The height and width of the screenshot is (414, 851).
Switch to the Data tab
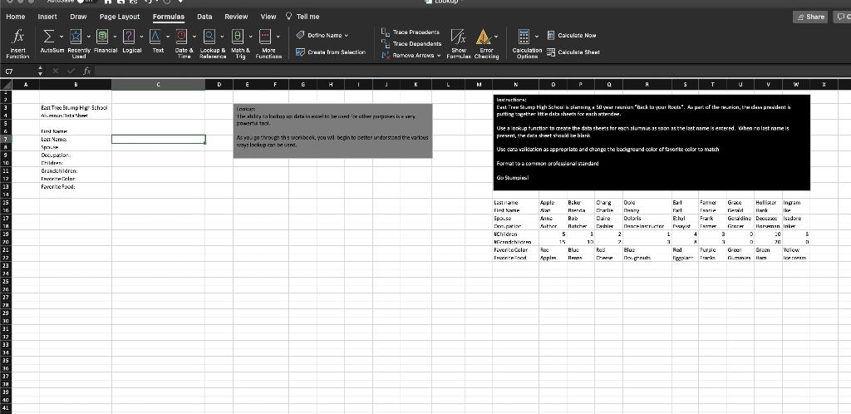(x=204, y=17)
